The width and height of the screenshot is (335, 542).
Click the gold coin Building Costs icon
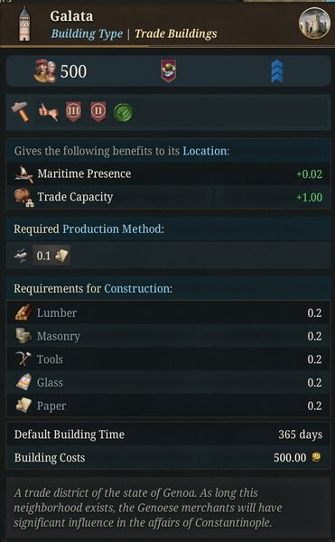(316, 457)
